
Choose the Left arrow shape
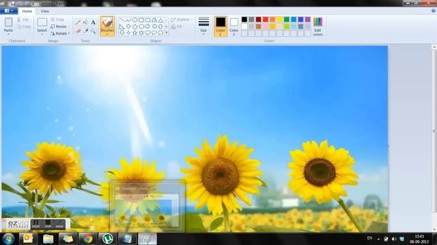coord(154,27)
